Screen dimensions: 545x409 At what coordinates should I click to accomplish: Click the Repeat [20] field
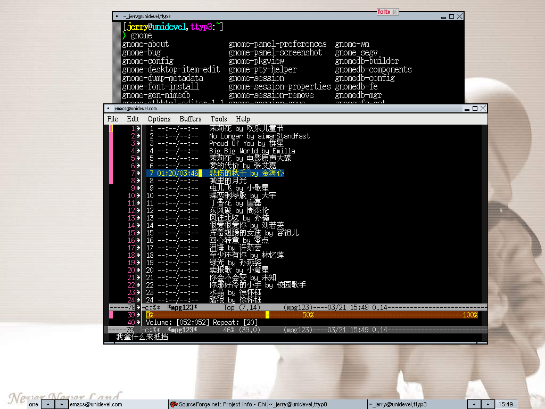click(x=235, y=322)
